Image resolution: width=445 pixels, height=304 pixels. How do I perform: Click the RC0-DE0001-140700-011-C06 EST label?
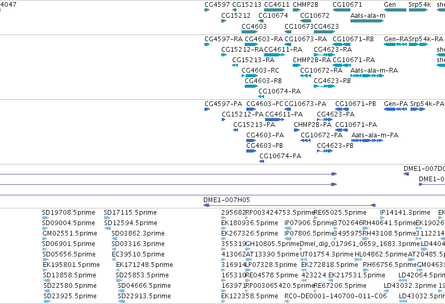[336, 296]
